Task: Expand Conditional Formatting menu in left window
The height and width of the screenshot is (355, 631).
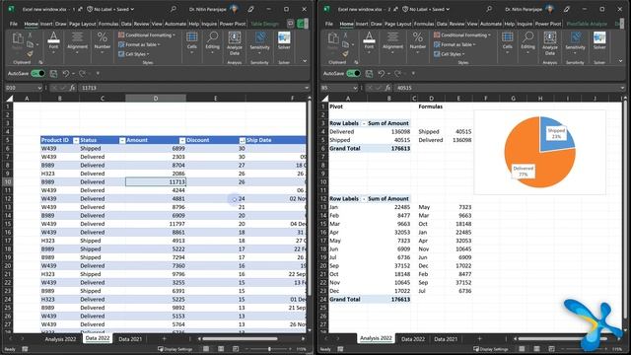Action: pos(147,35)
